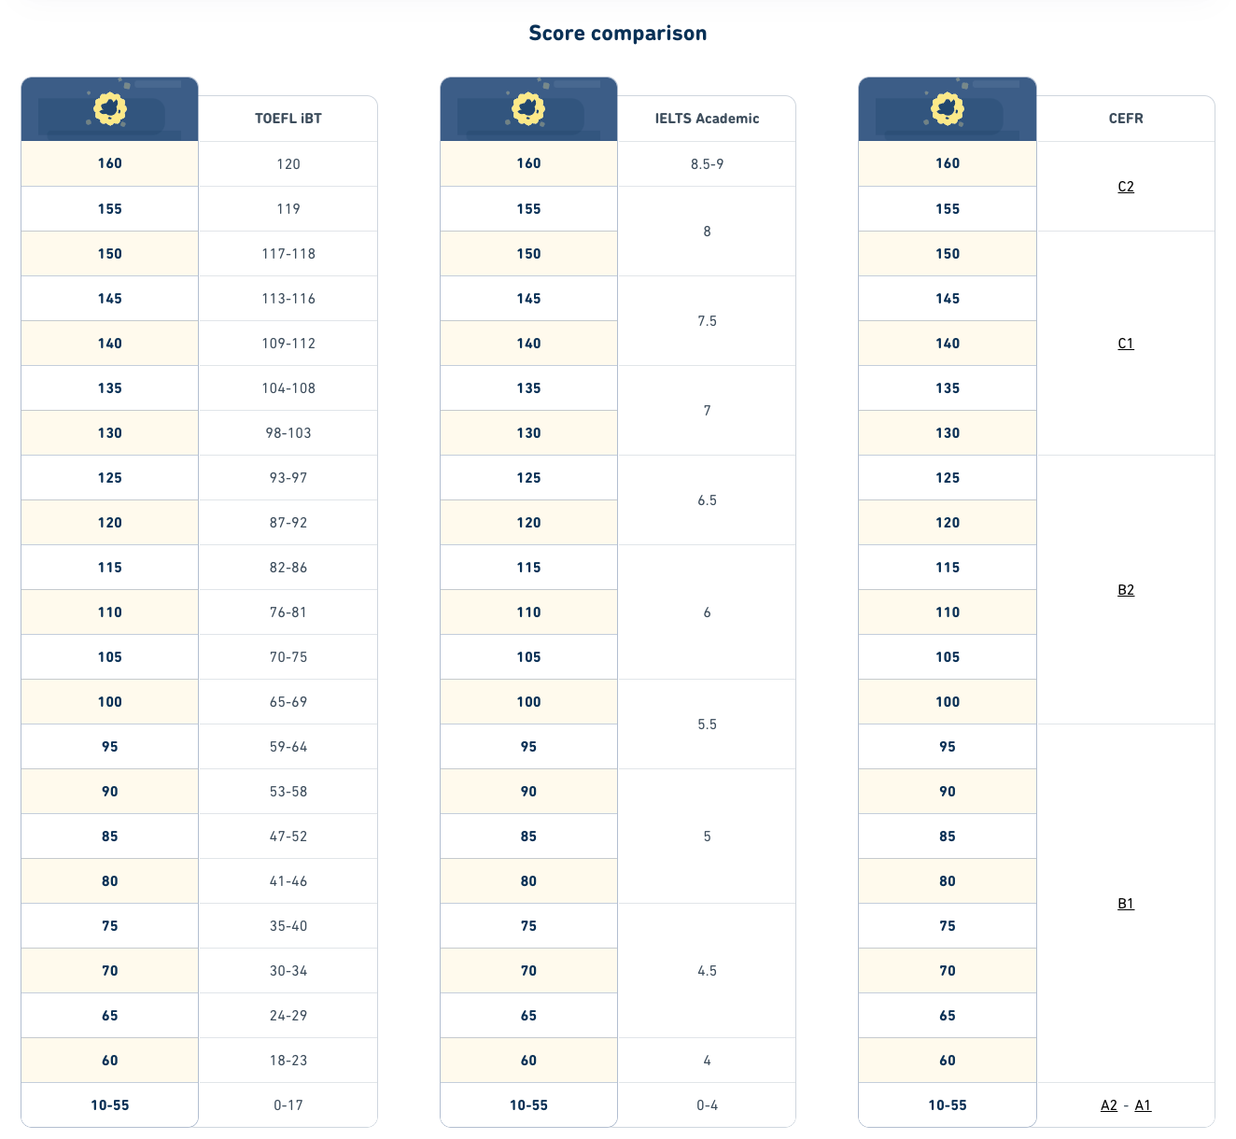Select the TOEFL score cell 117-118
The height and width of the screenshot is (1139, 1236).
coord(288,254)
